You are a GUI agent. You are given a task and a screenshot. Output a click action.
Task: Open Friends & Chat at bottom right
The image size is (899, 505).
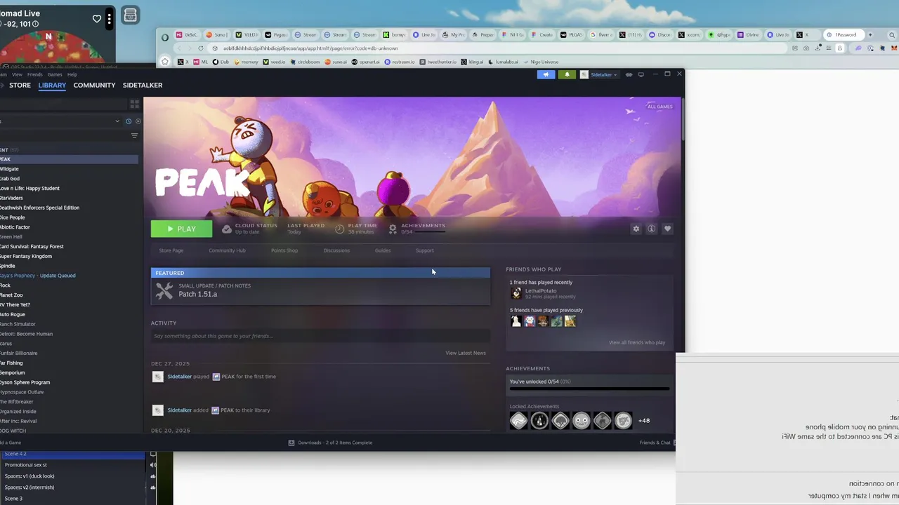tap(657, 443)
